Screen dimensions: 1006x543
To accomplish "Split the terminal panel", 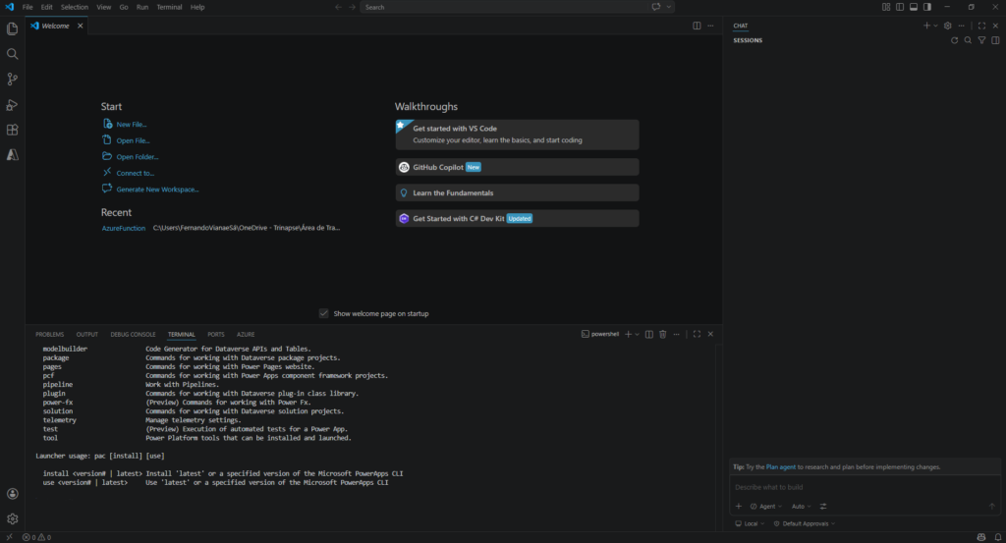I will pos(649,334).
